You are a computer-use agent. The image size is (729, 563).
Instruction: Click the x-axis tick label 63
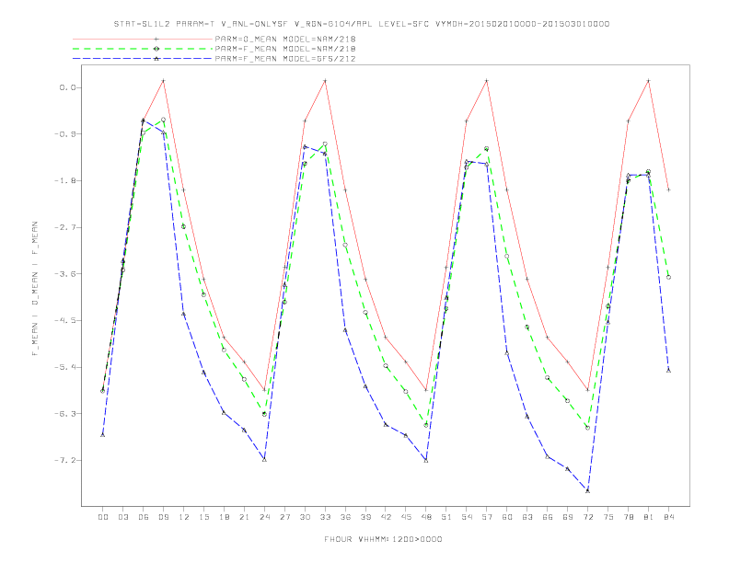click(527, 517)
